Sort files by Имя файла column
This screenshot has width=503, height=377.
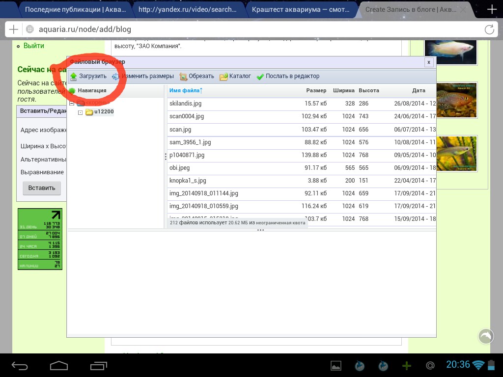[x=186, y=90]
